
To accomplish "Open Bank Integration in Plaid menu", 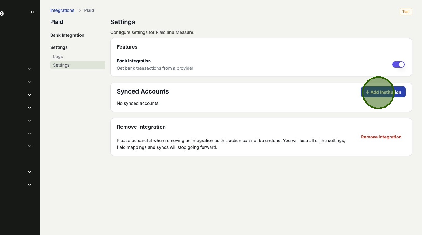I will [x=67, y=35].
